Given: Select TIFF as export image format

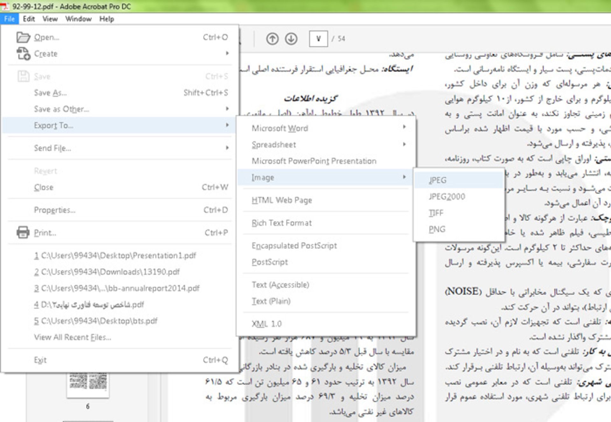Looking at the screenshot, I should point(436,213).
